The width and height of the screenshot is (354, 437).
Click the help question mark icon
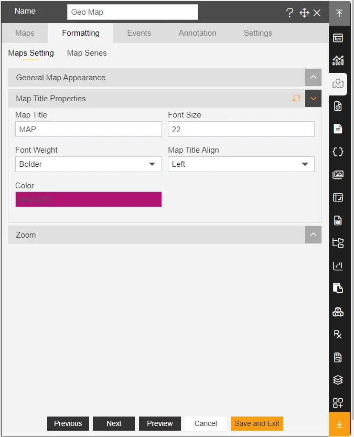tap(289, 13)
